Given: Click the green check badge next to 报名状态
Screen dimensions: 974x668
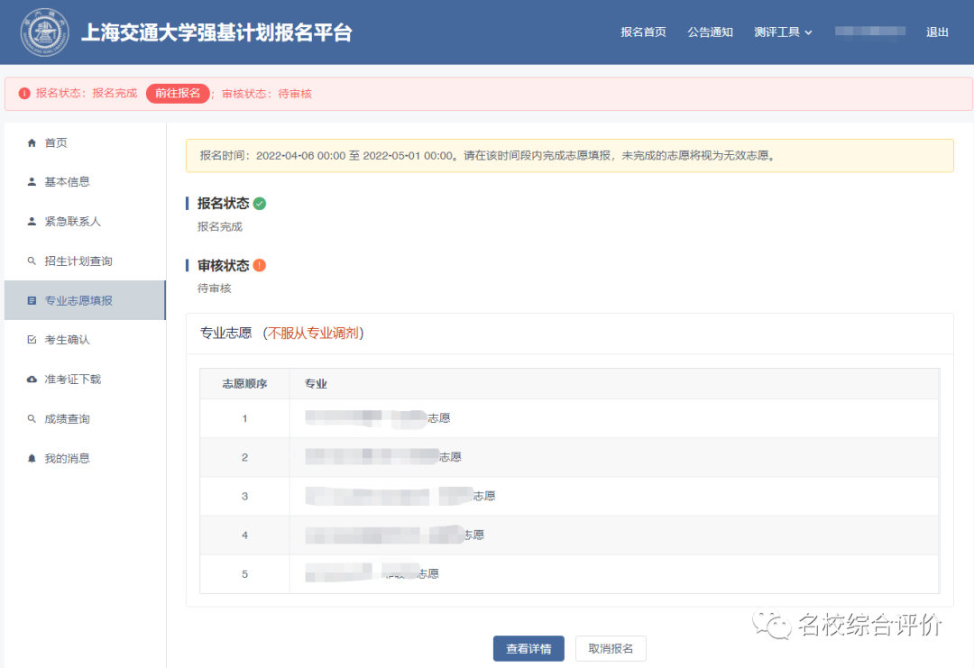Looking at the screenshot, I should tap(260, 203).
